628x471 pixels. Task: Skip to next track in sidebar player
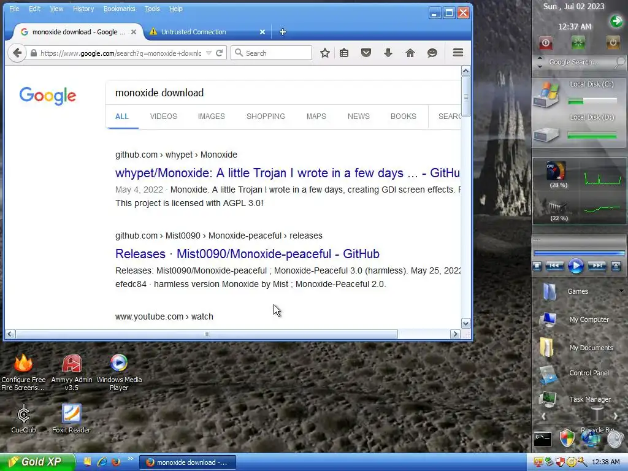(597, 266)
